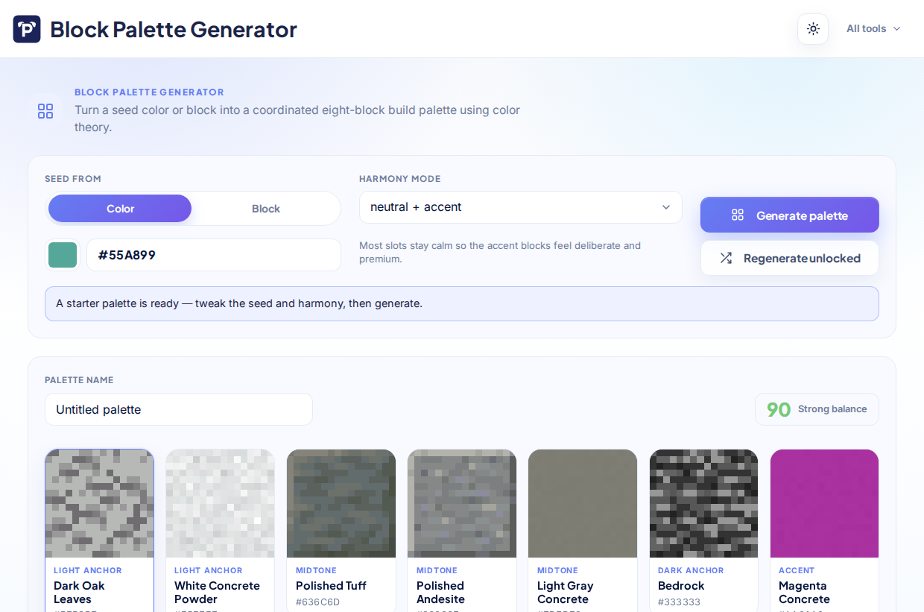This screenshot has width=924, height=612.
Task: Click the 90 Strong balance score badge
Action: pos(817,409)
